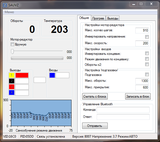160x142 pixels.
Task: Enable Обороты x2 checkbox
Action: (147, 64)
